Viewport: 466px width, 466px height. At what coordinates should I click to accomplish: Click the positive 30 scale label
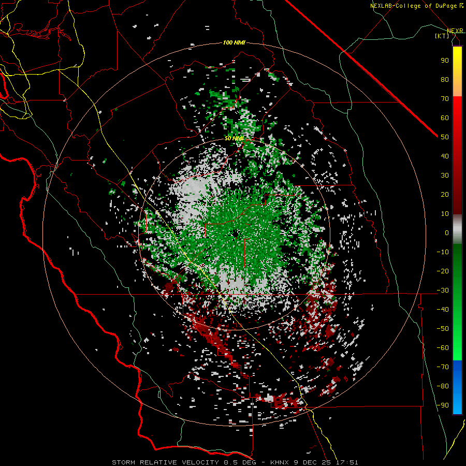[x=445, y=176]
